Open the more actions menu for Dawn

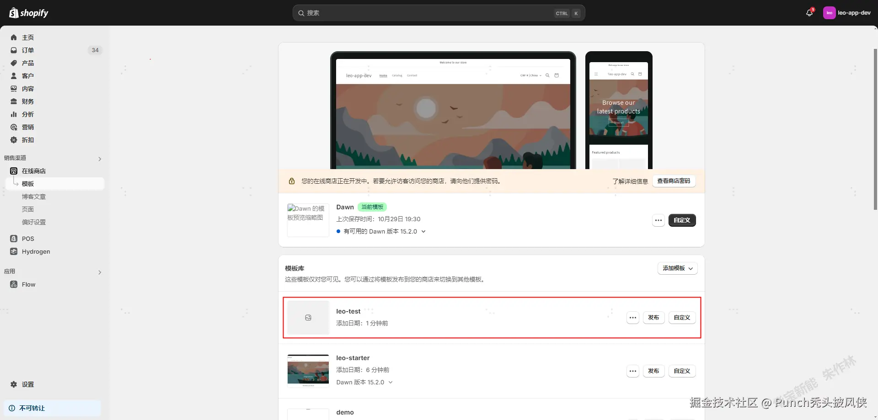click(658, 220)
